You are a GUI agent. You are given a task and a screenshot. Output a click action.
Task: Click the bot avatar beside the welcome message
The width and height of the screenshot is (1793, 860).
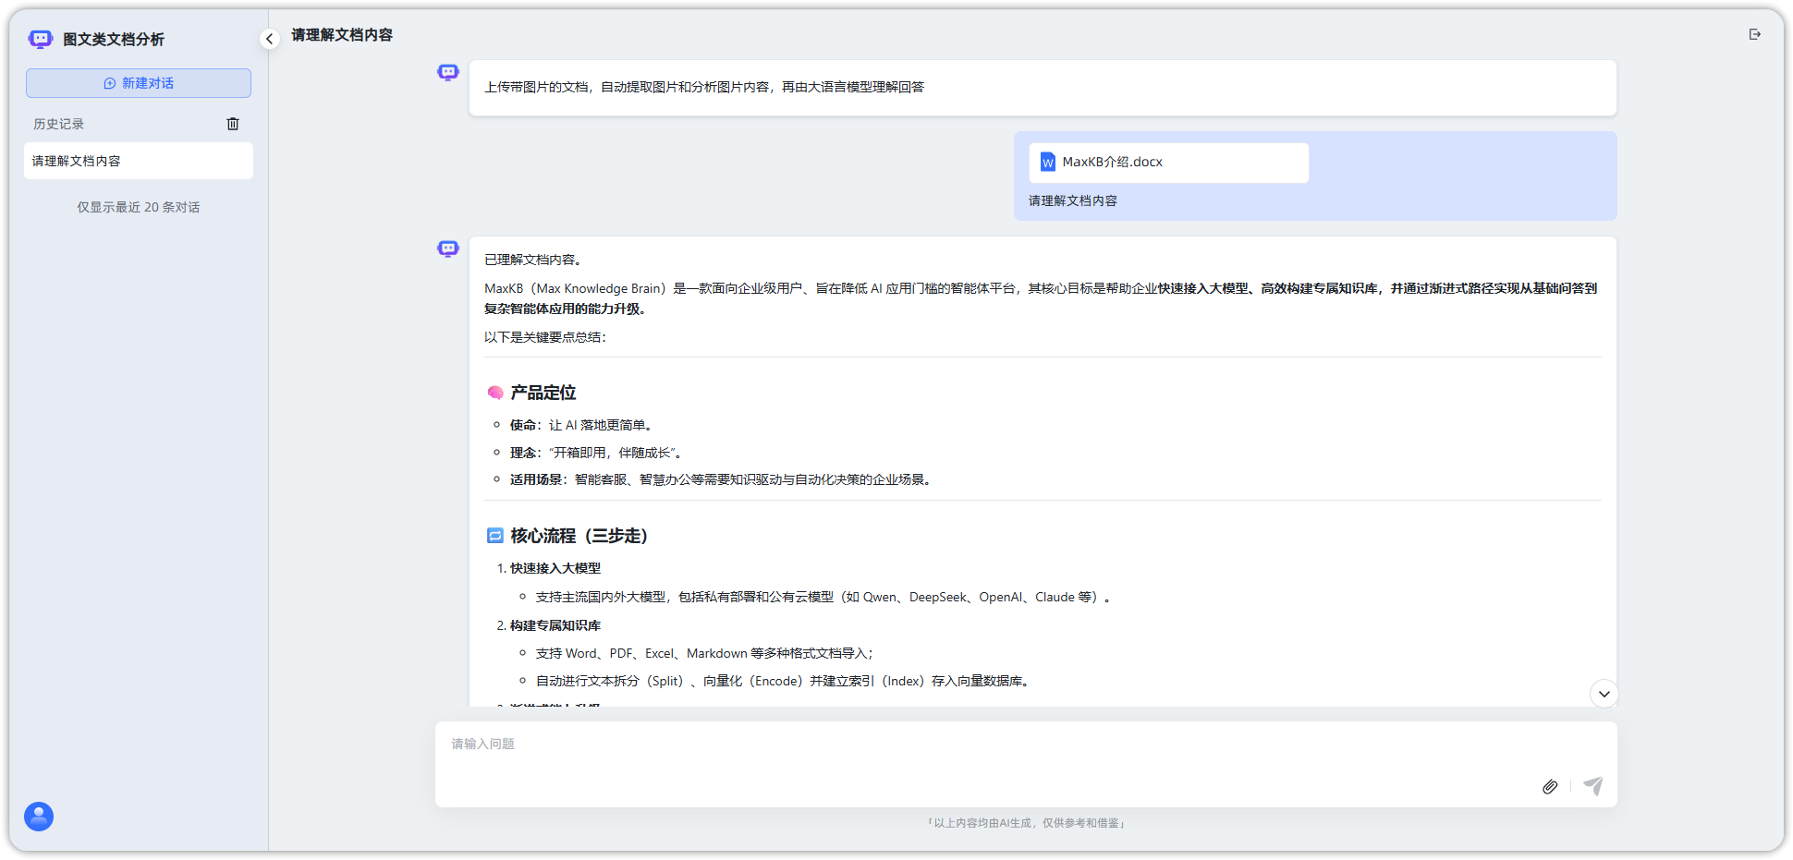[x=448, y=73]
